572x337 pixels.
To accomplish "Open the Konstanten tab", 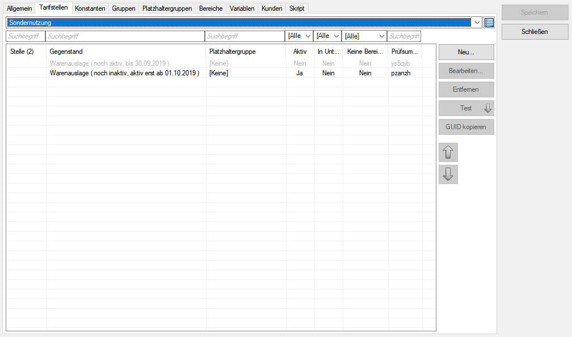I will (90, 8).
